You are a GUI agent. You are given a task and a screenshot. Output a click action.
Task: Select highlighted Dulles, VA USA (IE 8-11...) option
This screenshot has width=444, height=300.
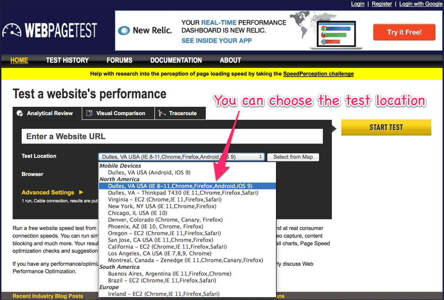pos(187,186)
